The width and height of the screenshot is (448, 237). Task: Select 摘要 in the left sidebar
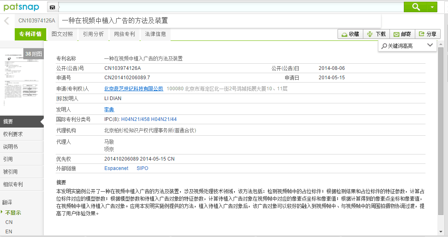pos(22,121)
